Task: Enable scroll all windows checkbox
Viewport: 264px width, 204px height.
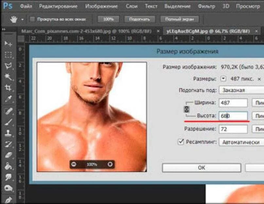Action: click(32, 19)
